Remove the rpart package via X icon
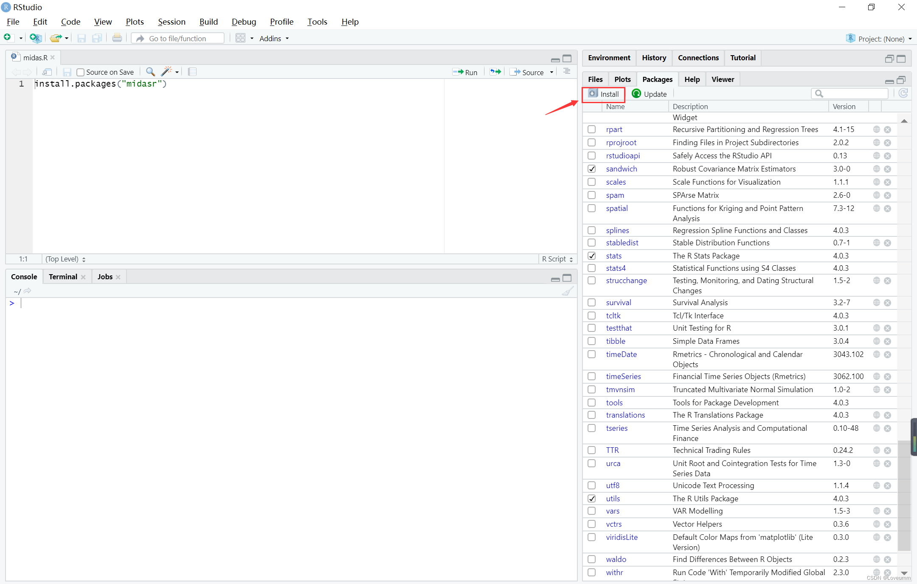The width and height of the screenshot is (917, 584). 888,129
